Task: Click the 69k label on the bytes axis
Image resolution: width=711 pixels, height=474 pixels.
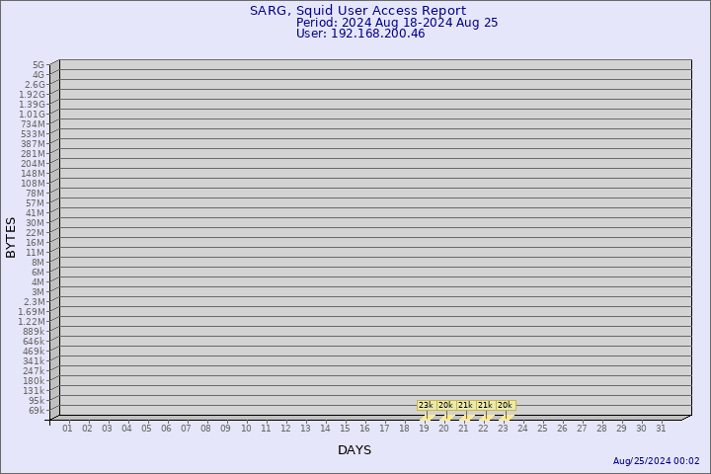Action: [36, 411]
